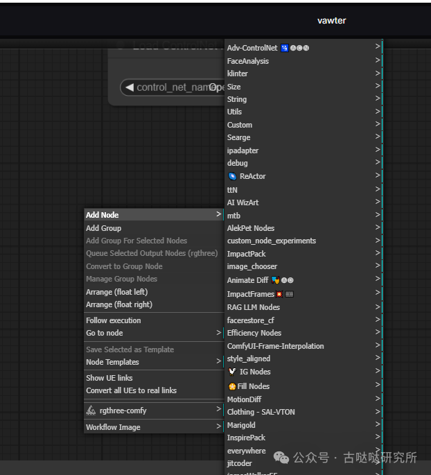Open the everywhere category
Viewport: 431px width, 475px height.
click(x=304, y=451)
